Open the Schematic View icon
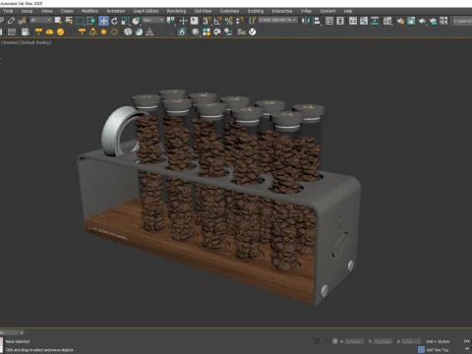This screenshot has height=354, width=472. [x=375, y=21]
